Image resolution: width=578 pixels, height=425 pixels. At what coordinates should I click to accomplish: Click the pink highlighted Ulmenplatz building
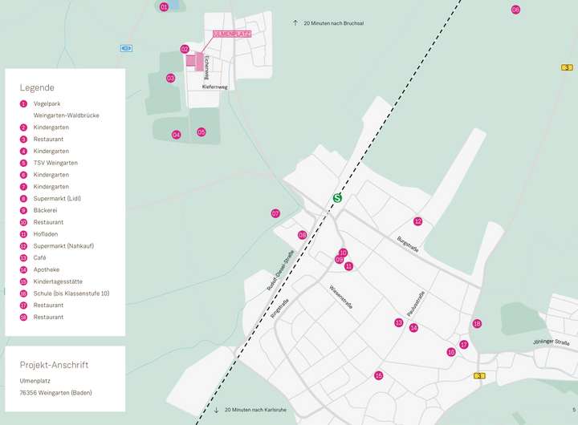tap(194, 60)
